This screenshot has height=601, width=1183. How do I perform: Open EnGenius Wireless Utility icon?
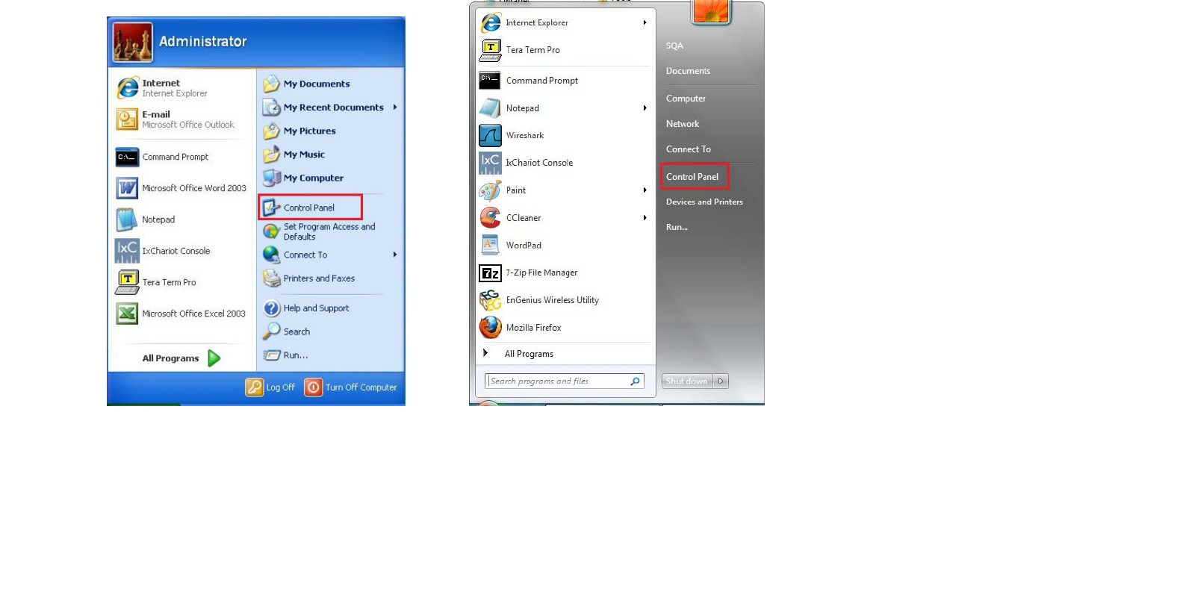pyautogui.click(x=490, y=300)
